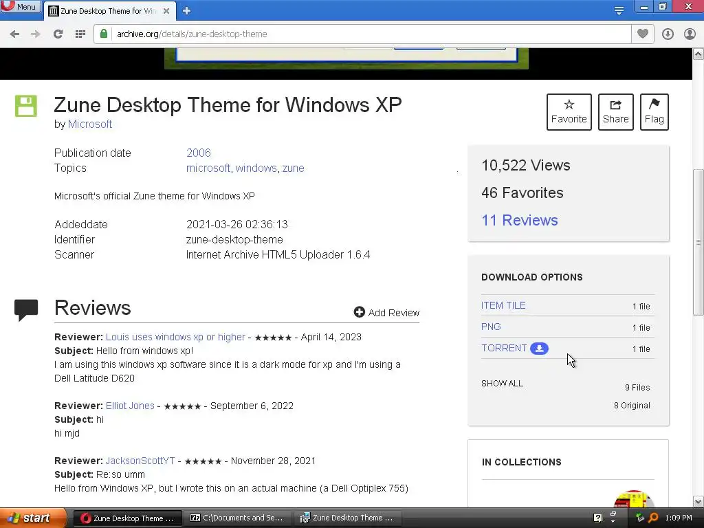The height and width of the screenshot is (528, 704).
Task: Click the page scrollbar up arrow
Action: tap(698, 54)
